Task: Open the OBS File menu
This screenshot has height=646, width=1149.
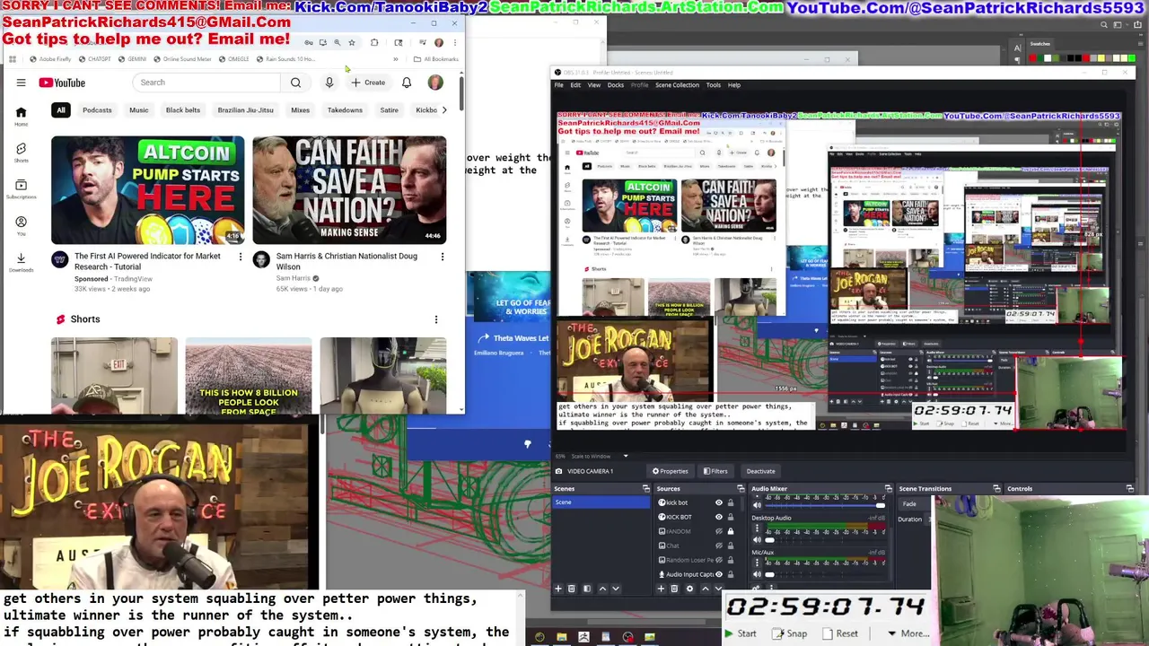Action: [x=558, y=85]
